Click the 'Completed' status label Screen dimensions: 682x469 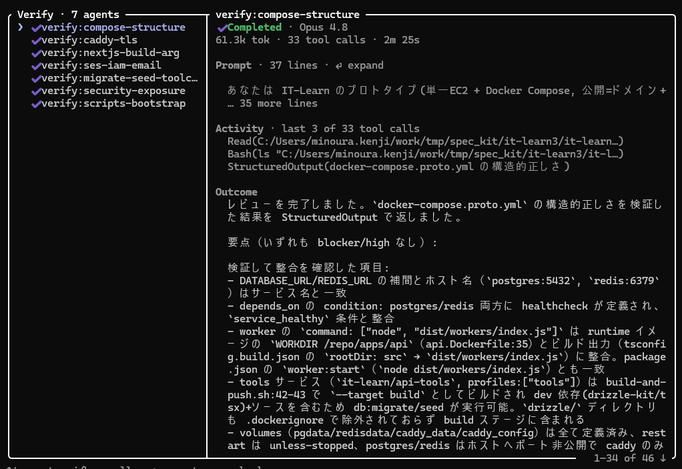click(x=254, y=27)
